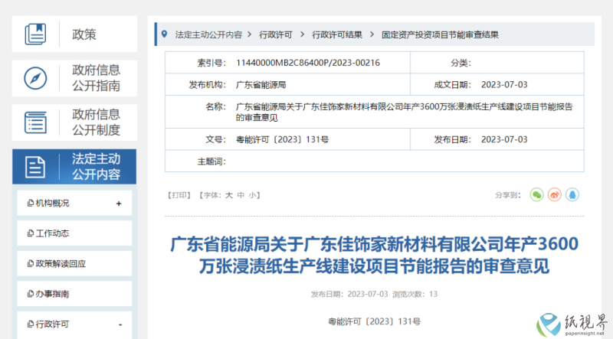Share the article via QQ bell icon
The image size is (613, 339).
click(x=572, y=194)
